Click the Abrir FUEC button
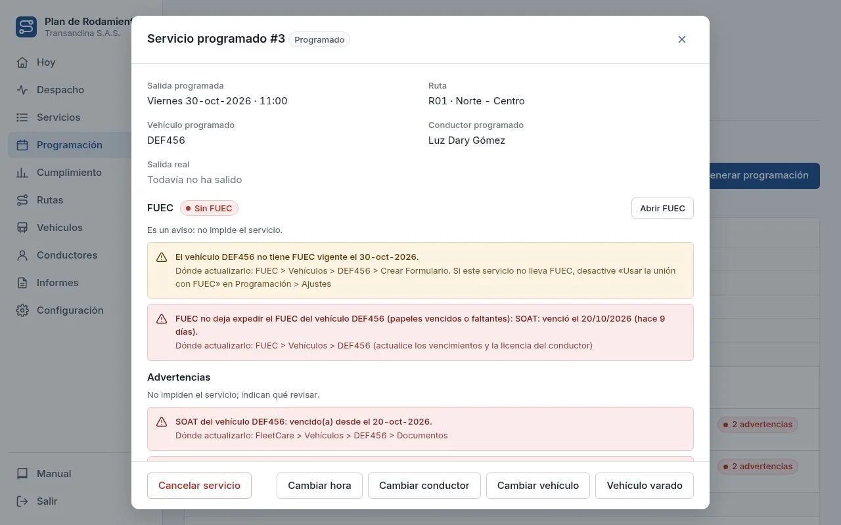 (662, 208)
